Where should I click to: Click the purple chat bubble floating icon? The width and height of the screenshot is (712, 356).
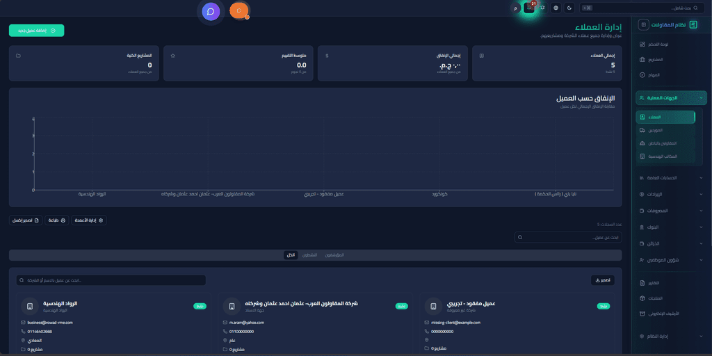211,11
